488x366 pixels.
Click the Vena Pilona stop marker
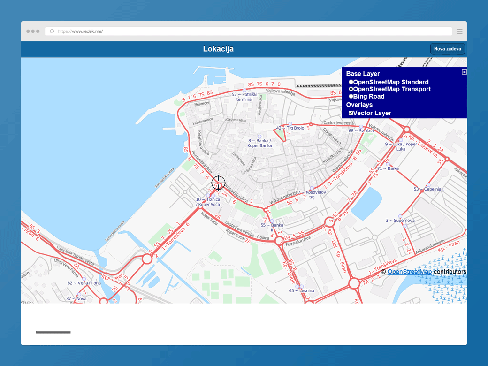pos(84,279)
